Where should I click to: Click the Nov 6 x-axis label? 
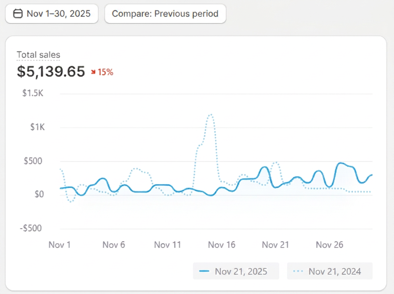click(x=114, y=245)
